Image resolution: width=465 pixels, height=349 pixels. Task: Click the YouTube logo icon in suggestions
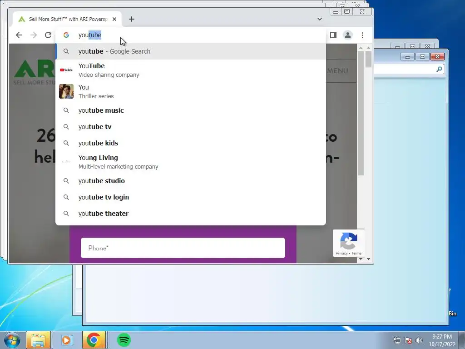click(66, 70)
